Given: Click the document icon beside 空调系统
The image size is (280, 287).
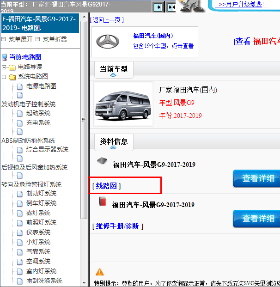Looking at the screenshot, I should tap(20, 262).
